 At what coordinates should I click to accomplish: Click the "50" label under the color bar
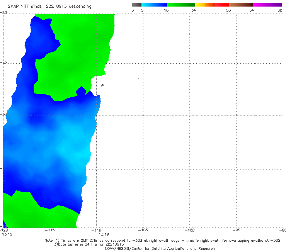coord(228,10)
